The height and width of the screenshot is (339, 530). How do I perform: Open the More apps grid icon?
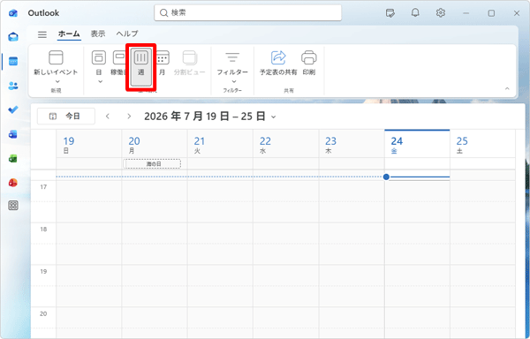13,206
